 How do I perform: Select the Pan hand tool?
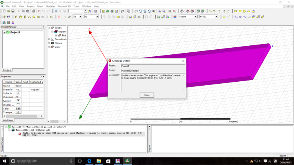(136, 11)
